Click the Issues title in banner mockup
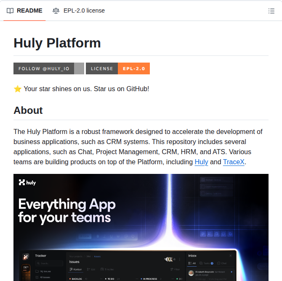This screenshot has width=282, height=281. click(x=74, y=262)
